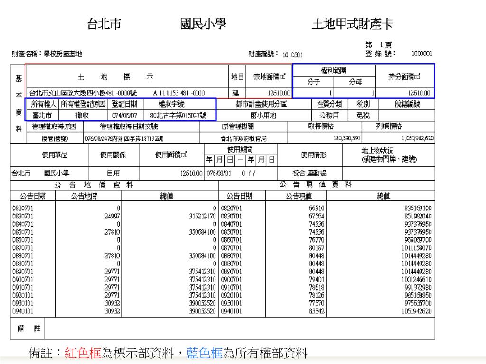This screenshot has width=486, height=364.
Task: Select the value 公務用
Action: pos(329,116)
